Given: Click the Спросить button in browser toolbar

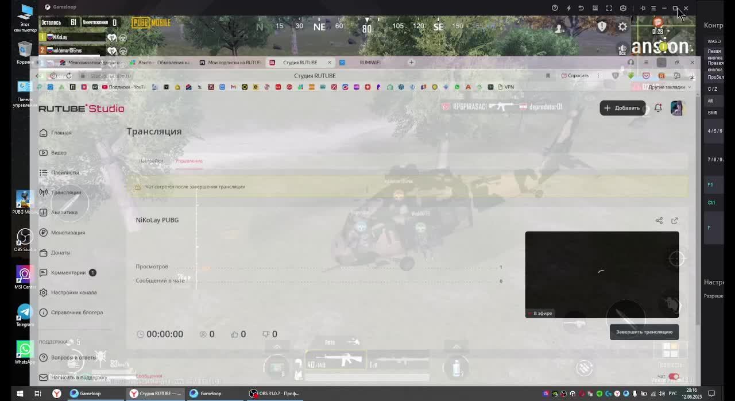Looking at the screenshot, I should click(x=575, y=76).
